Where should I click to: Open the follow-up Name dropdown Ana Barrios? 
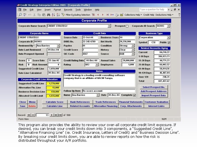click(98, 95)
